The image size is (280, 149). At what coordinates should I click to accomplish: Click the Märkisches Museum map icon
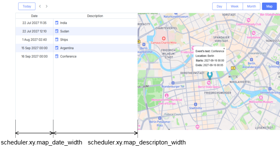pos(261,98)
